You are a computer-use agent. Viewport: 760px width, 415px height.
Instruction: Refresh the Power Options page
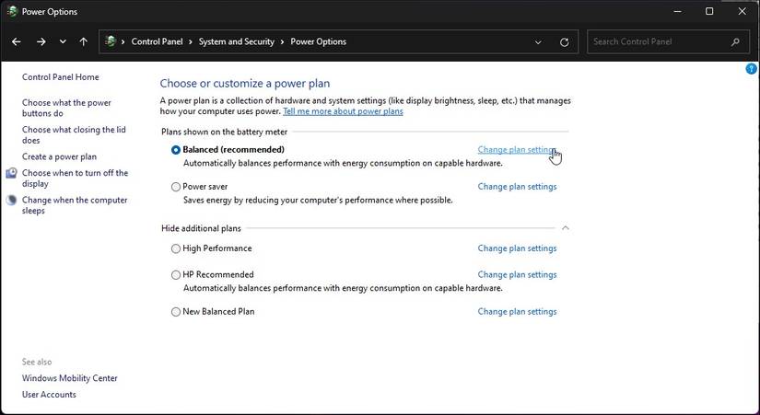[564, 42]
